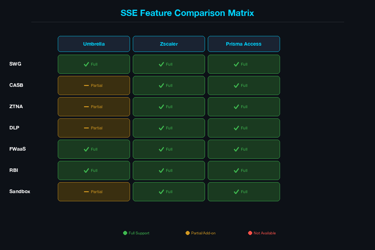
Task: Click the green Full Support legend dot
Action: [x=125, y=233]
